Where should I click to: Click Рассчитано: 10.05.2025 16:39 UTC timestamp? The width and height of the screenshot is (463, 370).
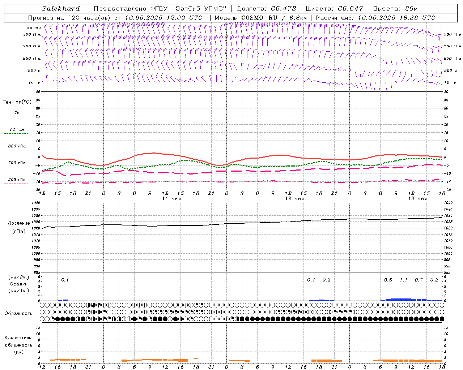(x=375, y=18)
